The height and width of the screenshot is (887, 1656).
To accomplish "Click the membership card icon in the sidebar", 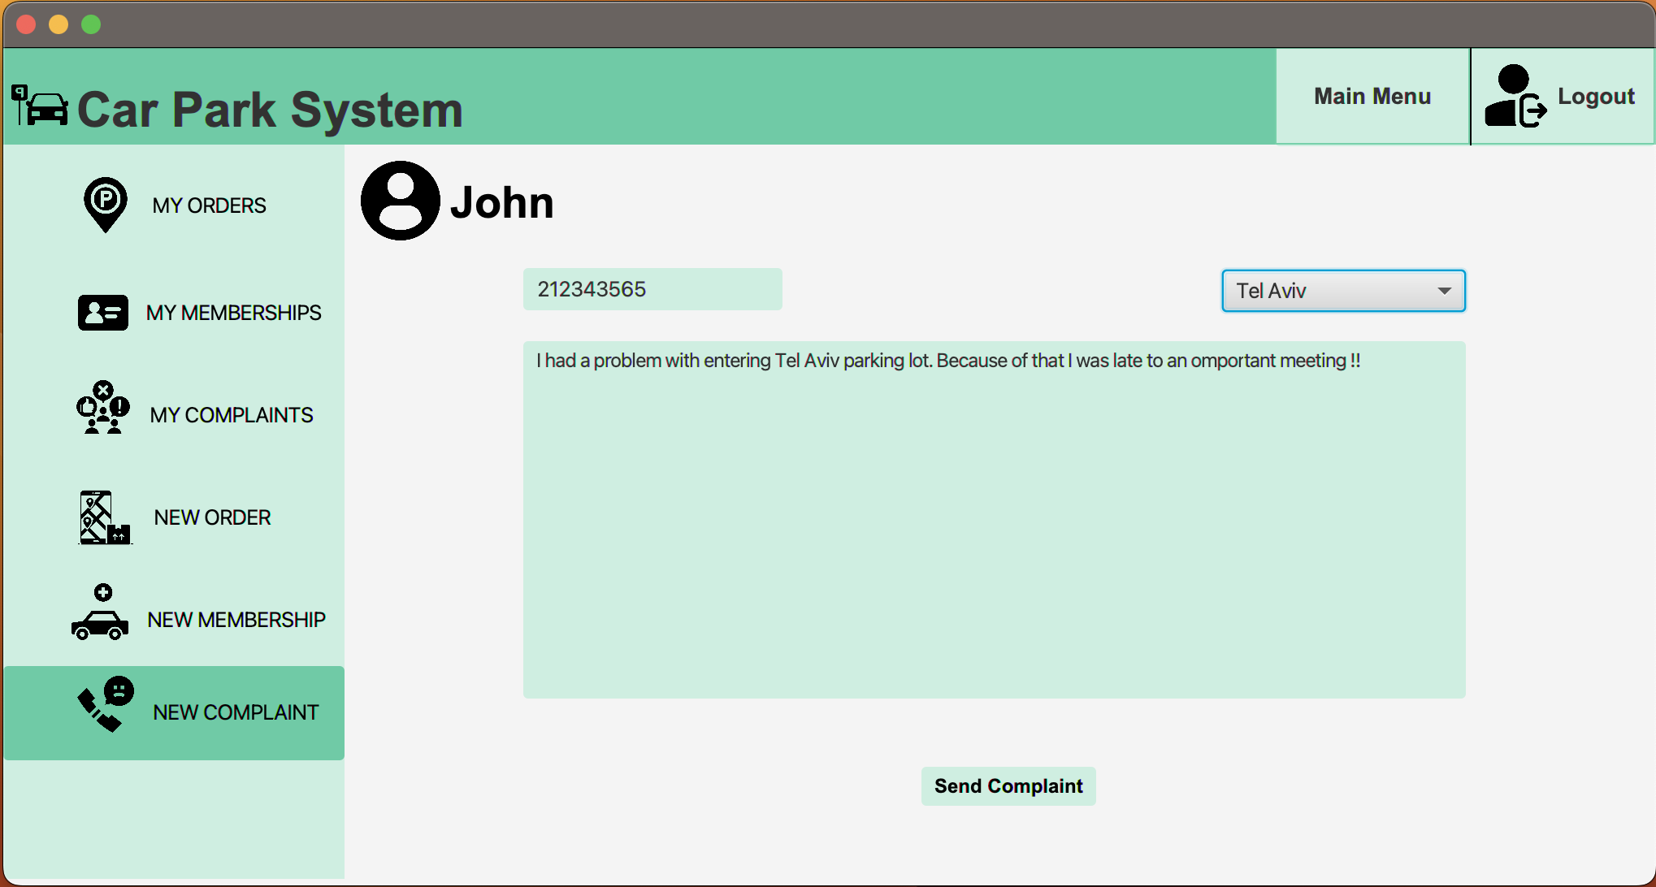I will [102, 313].
